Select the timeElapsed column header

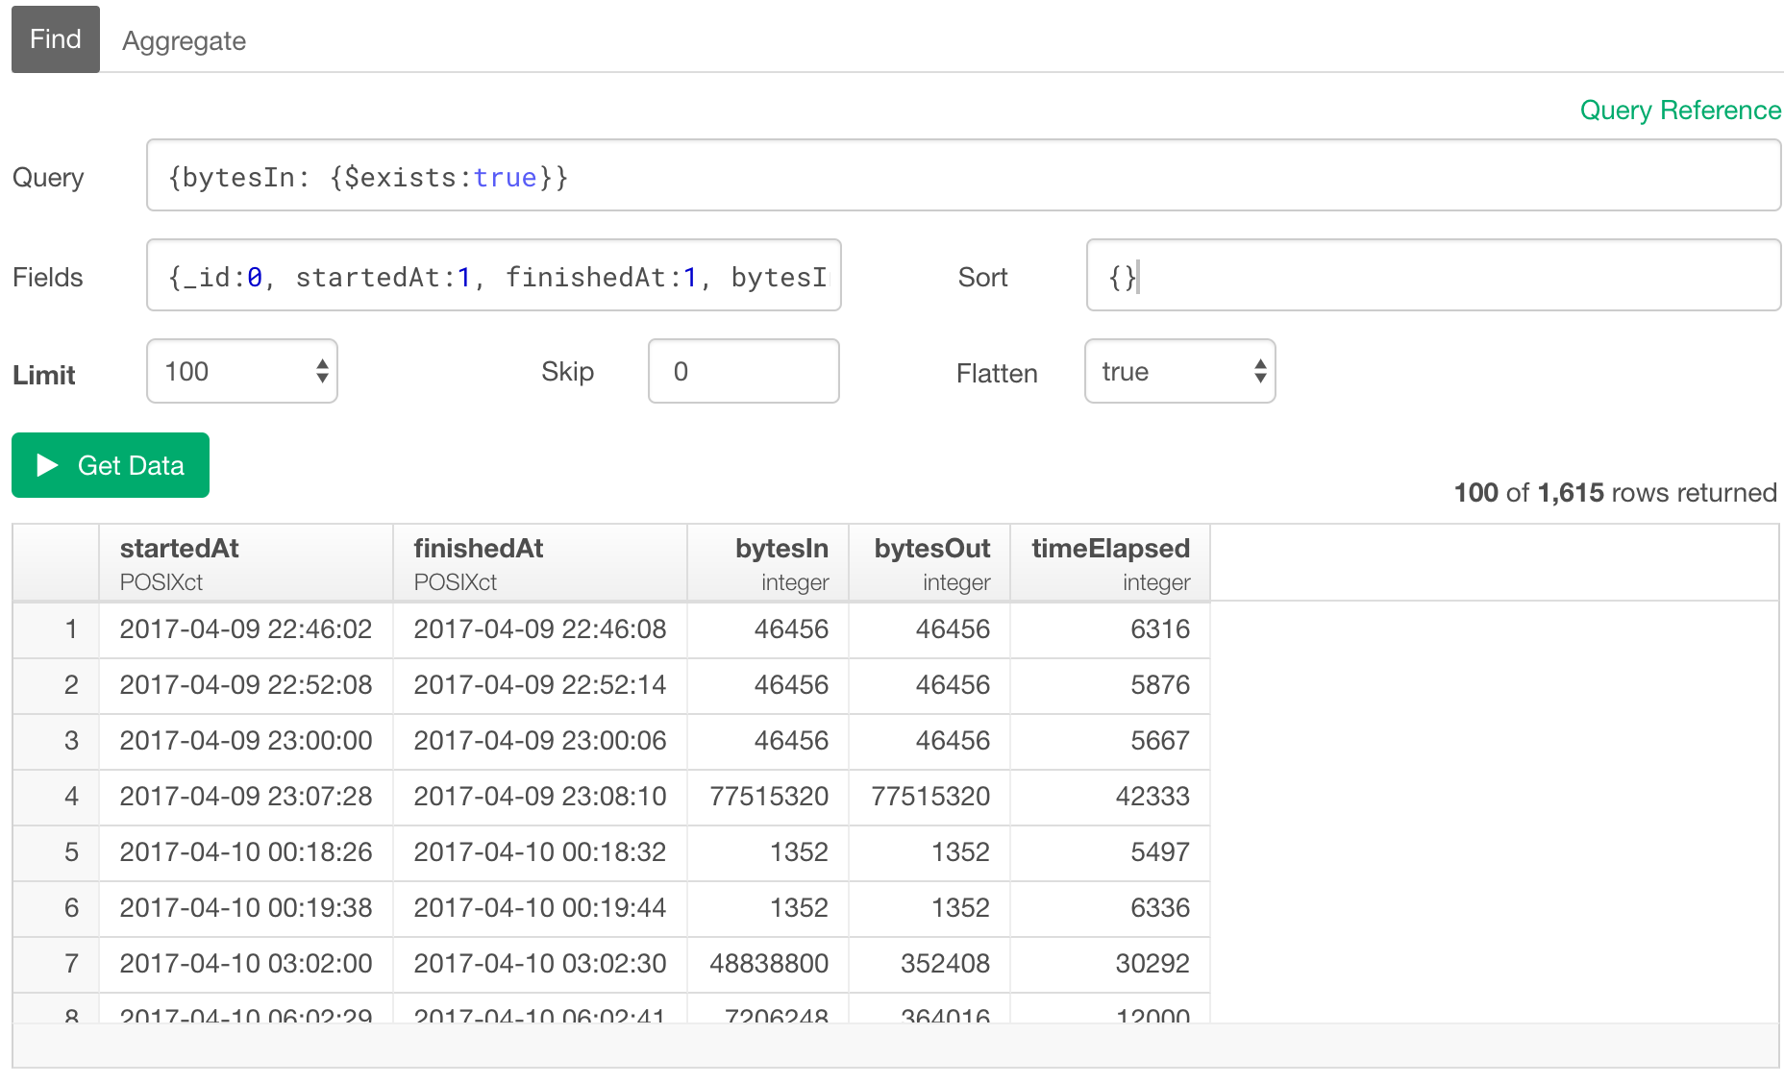coord(1110,563)
